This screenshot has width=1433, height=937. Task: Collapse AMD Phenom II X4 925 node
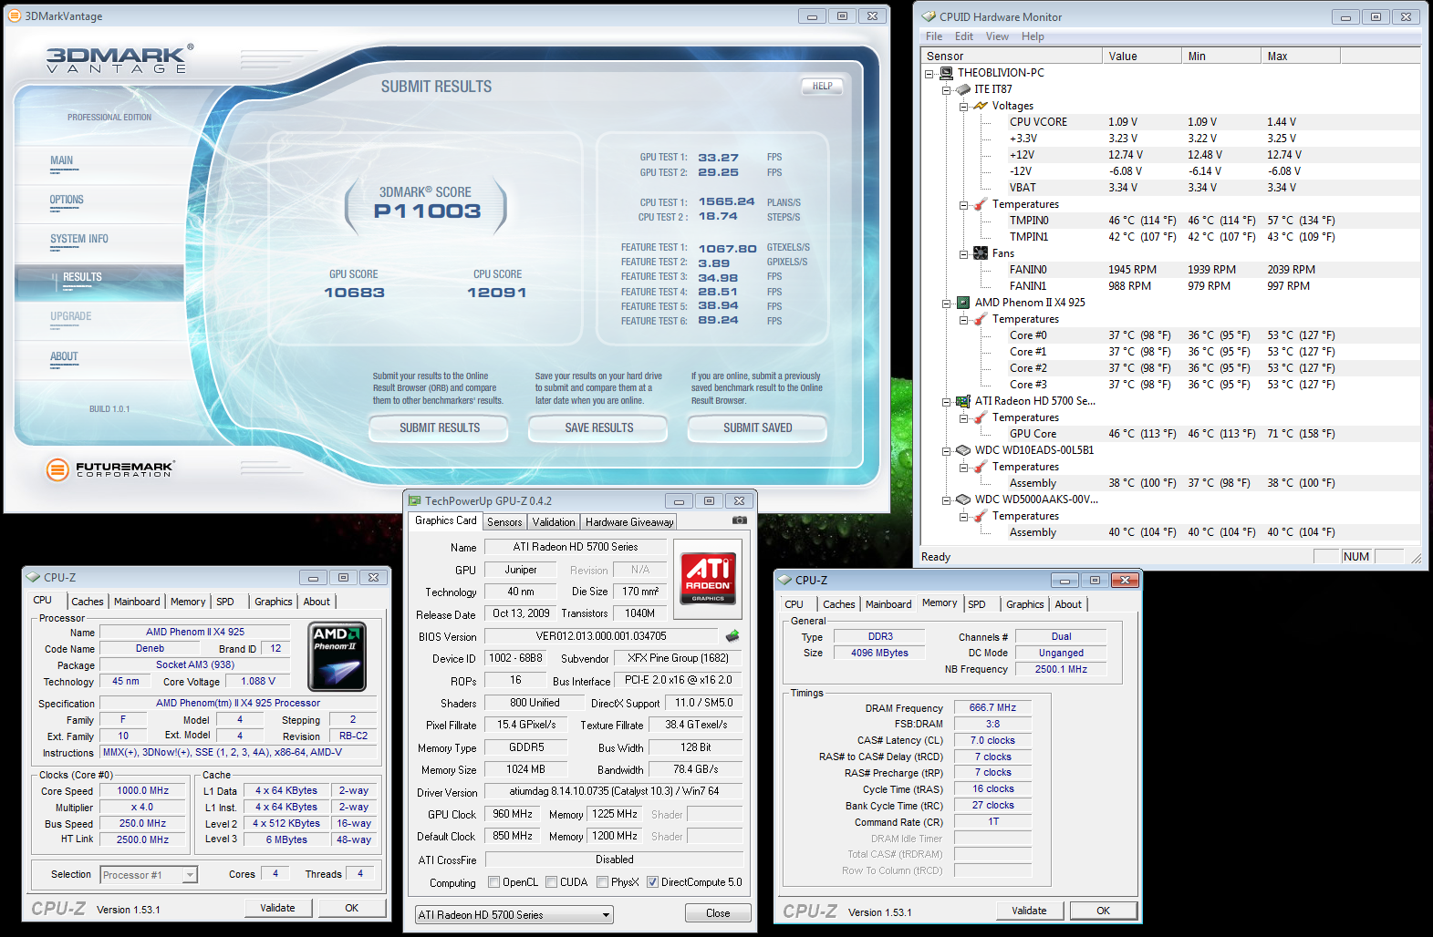[946, 304]
